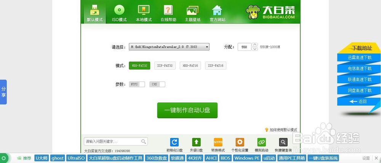Image resolution: width=381 pixels, height=163 pixels.
Task: Visit 官方网站 house tab
Action: coord(218,13)
